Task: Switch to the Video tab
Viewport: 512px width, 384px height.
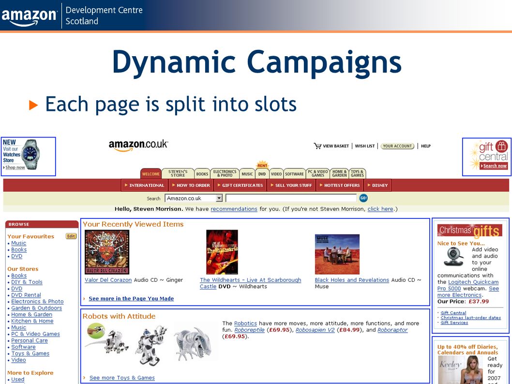Action: pos(276,174)
